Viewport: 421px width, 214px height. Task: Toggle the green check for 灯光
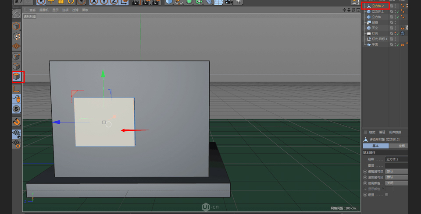click(x=398, y=33)
